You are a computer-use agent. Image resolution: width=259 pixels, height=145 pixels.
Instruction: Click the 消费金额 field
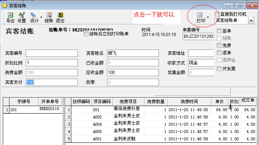[52, 72]
